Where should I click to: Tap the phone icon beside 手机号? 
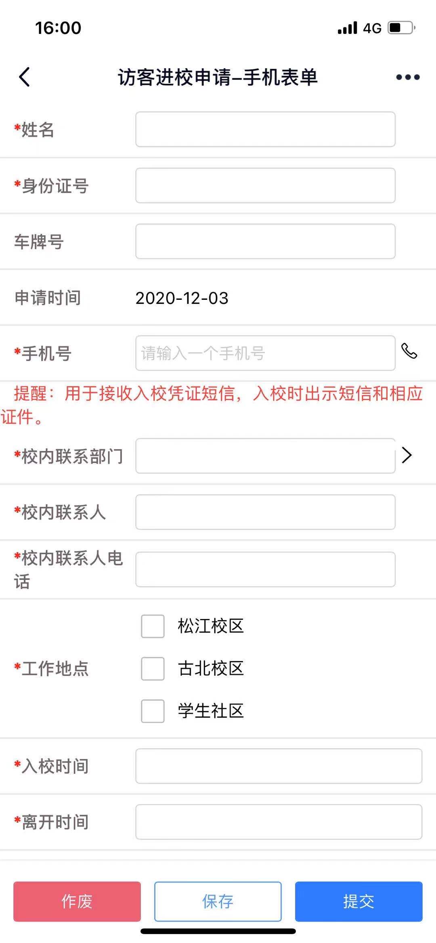tap(409, 351)
